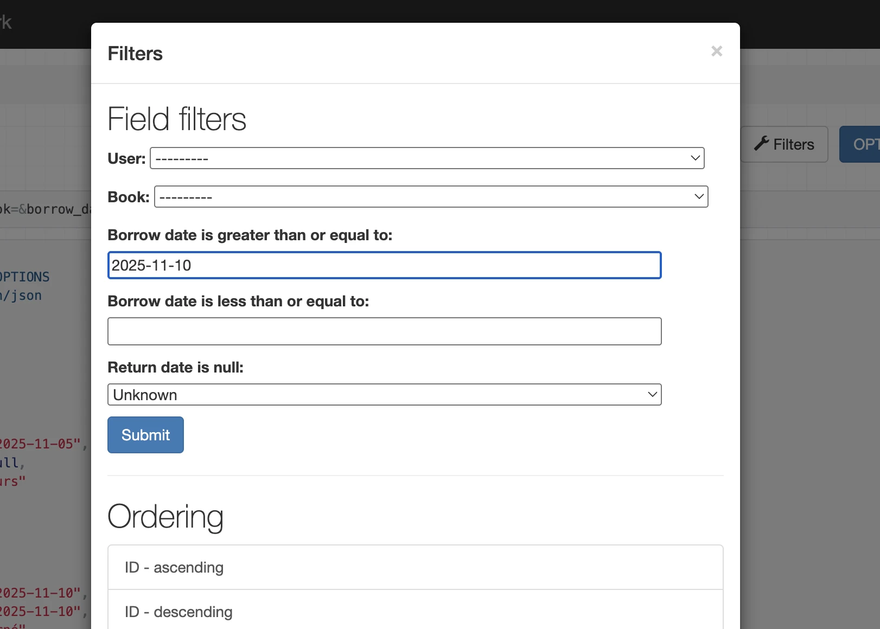Click the wrench icon on Filters button
Viewport: 880px width, 629px height.
pyautogui.click(x=762, y=144)
